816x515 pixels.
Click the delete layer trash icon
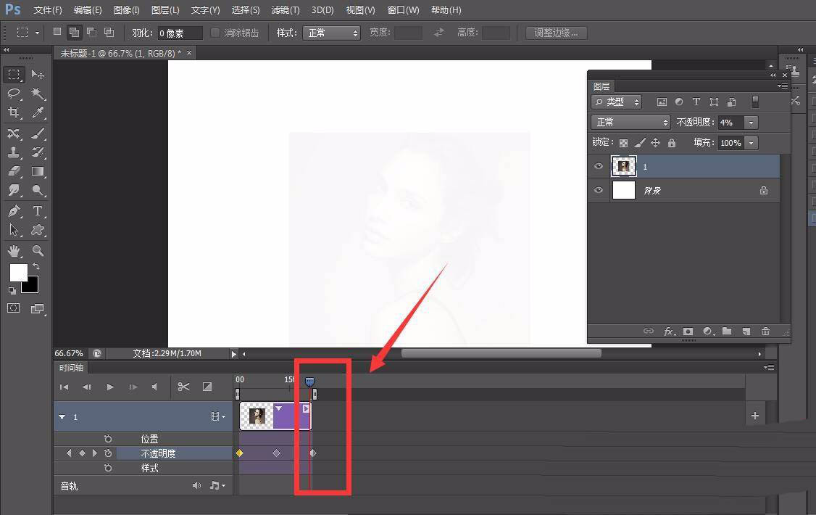765,331
